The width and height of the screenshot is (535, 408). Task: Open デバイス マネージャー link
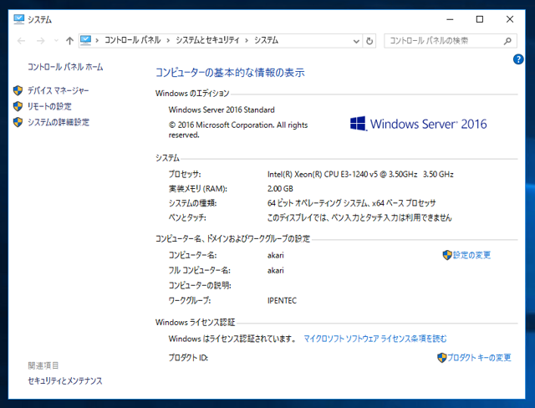pos(58,90)
